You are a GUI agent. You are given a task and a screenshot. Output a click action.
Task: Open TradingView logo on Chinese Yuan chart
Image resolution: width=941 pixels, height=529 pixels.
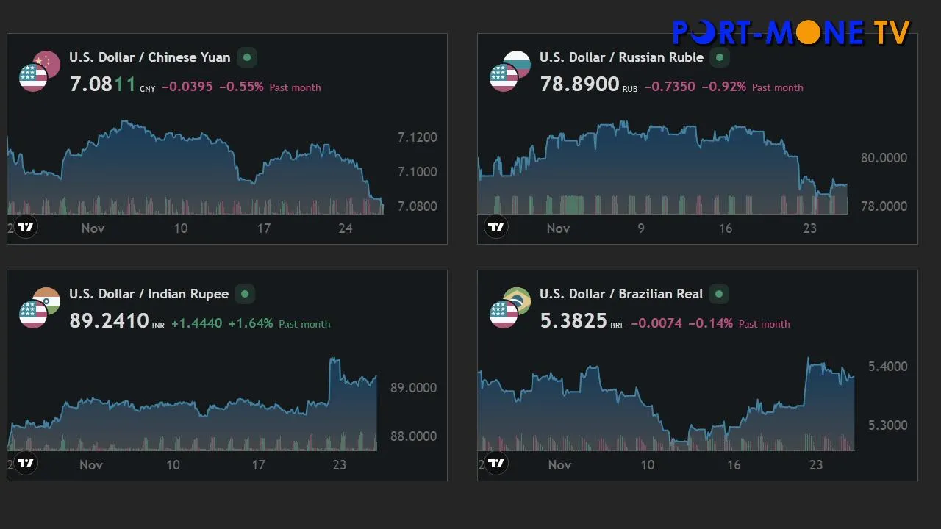[26, 226]
